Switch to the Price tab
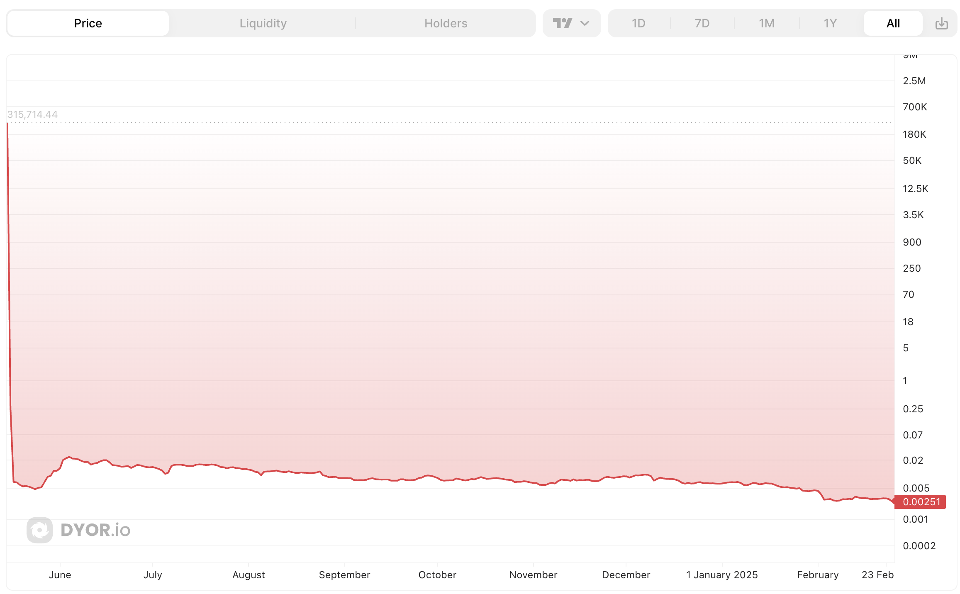This screenshot has height=594, width=960. point(88,23)
